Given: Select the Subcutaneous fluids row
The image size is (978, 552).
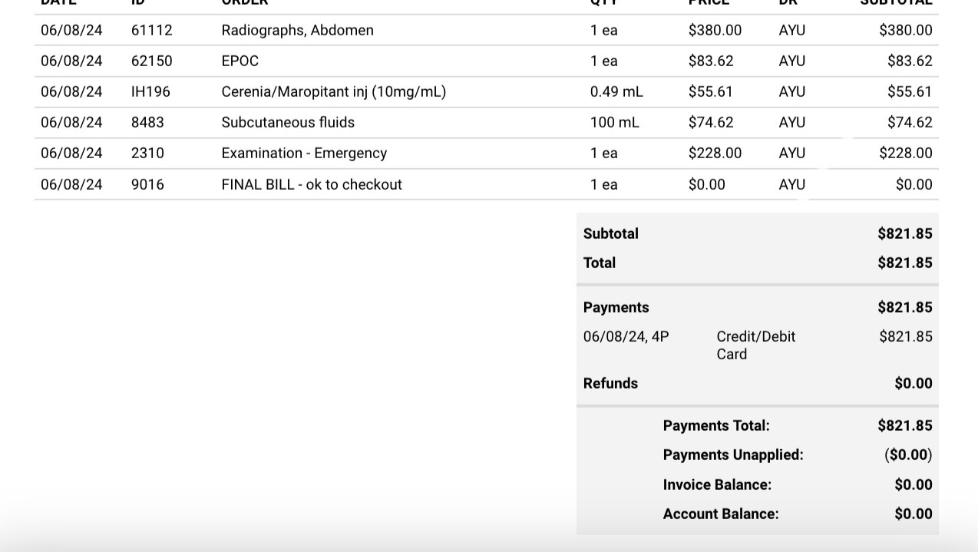Looking at the screenshot, I should point(288,123).
